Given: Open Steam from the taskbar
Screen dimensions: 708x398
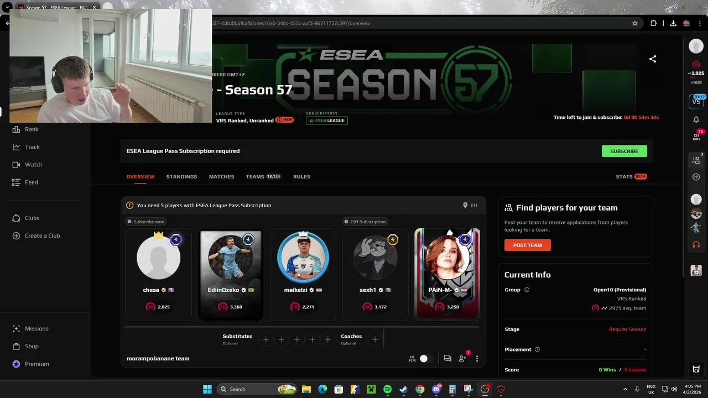Looking at the screenshot, I should [404, 389].
